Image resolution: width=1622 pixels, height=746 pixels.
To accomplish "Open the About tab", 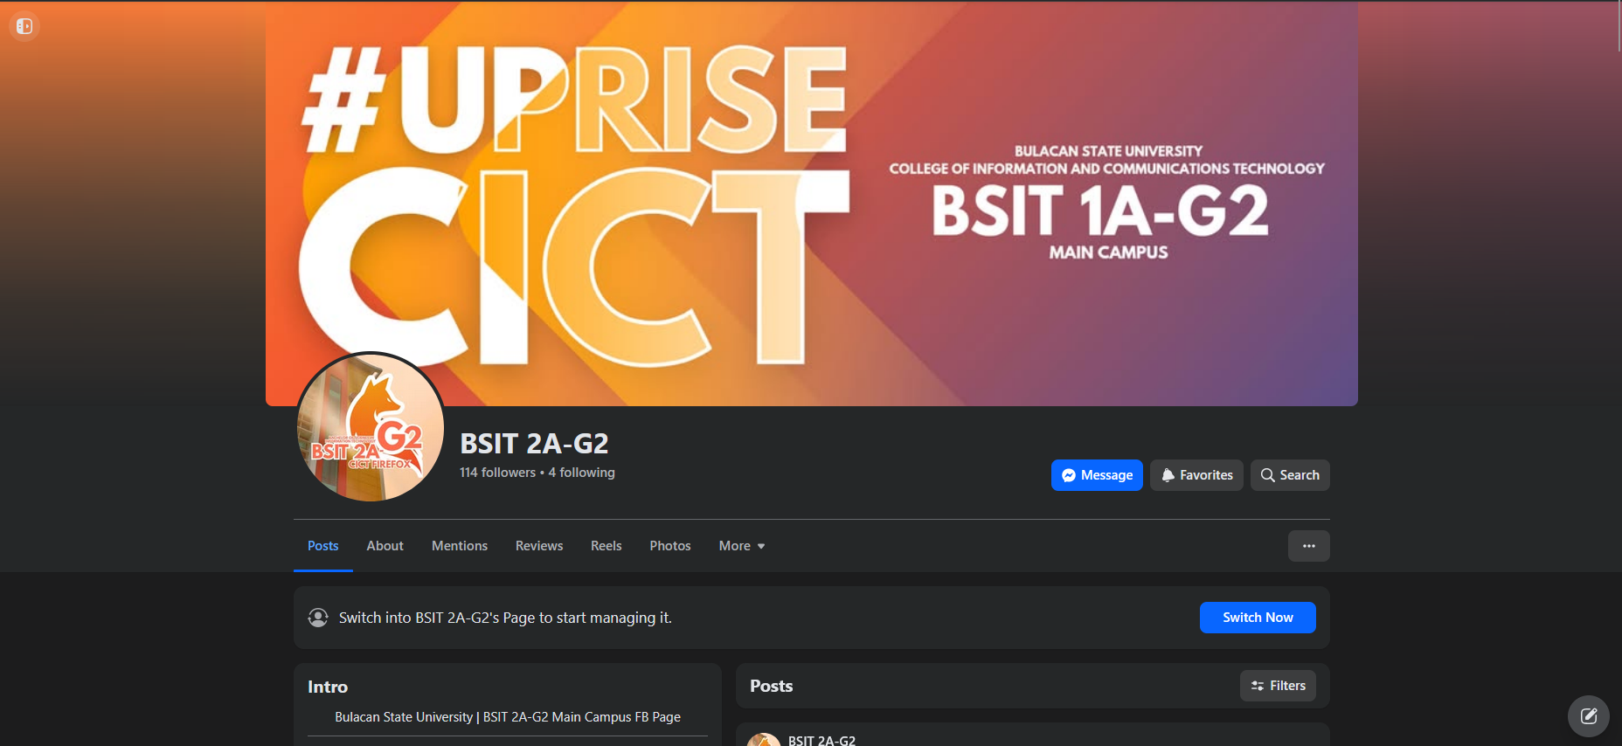I will [x=385, y=546].
